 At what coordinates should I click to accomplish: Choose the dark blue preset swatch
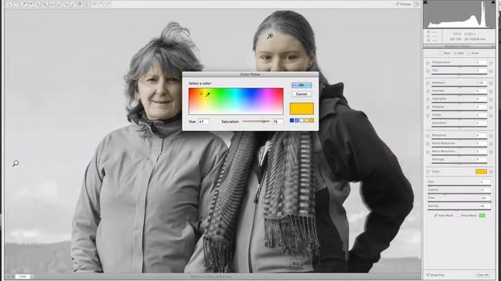click(x=292, y=120)
